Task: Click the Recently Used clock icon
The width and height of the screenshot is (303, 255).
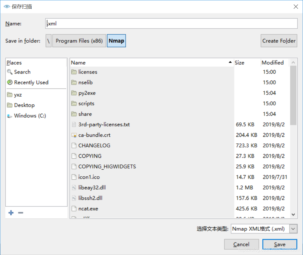Action: point(10,82)
